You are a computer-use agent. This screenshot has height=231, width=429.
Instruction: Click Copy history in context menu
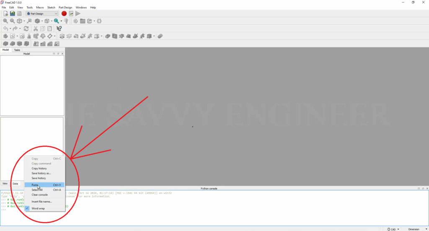(x=39, y=169)
